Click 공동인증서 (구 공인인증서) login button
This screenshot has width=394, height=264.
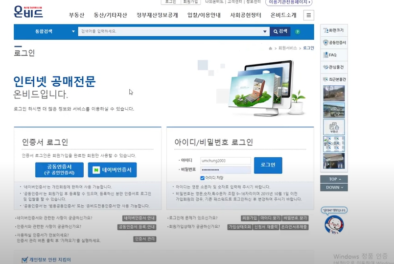click(59, 169)
